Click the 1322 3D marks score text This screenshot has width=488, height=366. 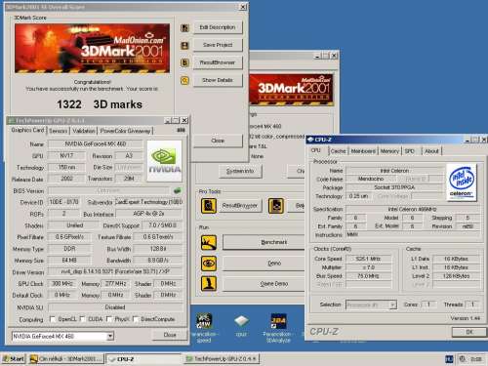pyautogui.click(x=100, y=104)
